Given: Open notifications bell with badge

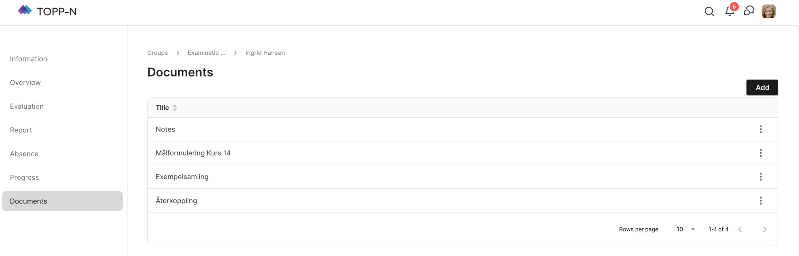Looking at the screenshot, I should click(730, 11).
